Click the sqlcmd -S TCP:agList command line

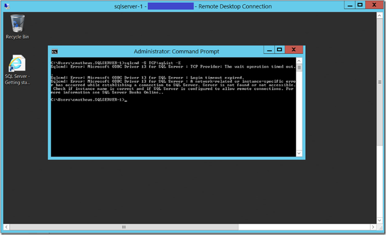pyautogui.click(x=116, y=63)
